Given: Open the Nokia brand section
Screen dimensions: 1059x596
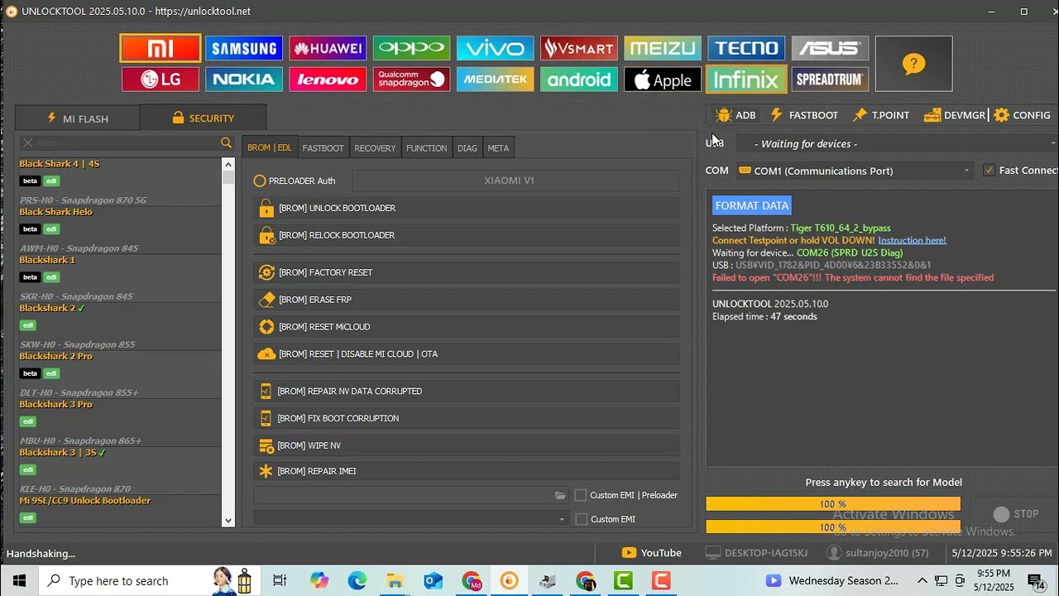Looking at the screenshot, I should tap(244, 79).
